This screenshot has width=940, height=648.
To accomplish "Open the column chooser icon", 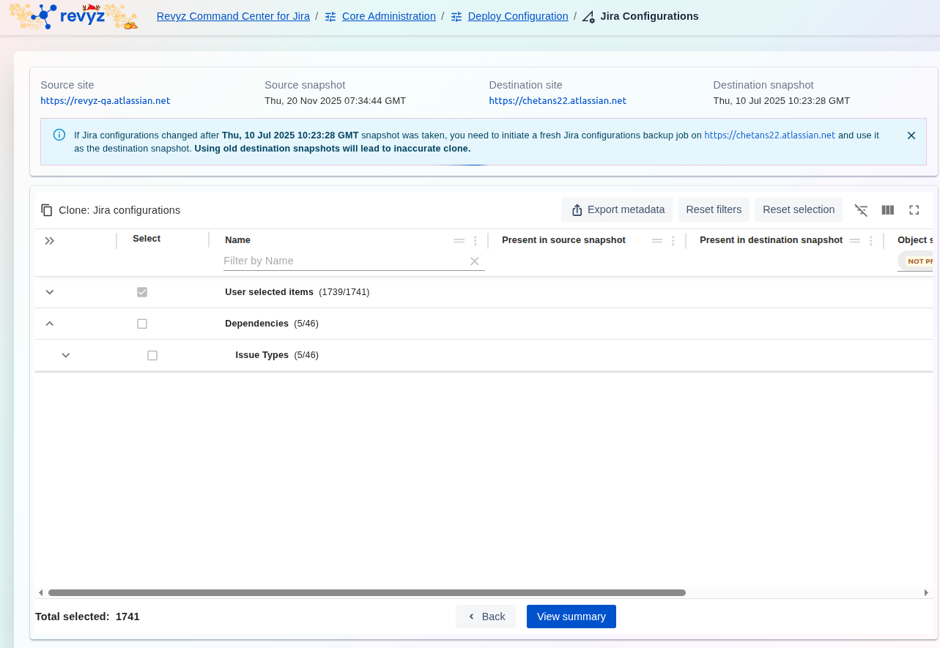I will [887, 210].
